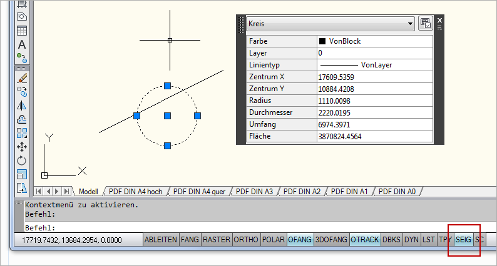The image size is (497, 266).
Task: Click the RASTER grid button
Action: [x=216, y=240]
